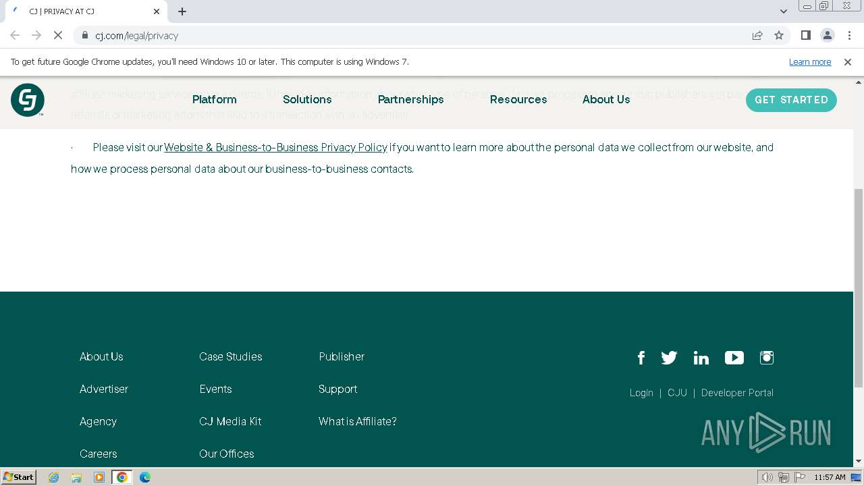
Task: Open the Windows Start menu
Action: [x=19, y=477]
